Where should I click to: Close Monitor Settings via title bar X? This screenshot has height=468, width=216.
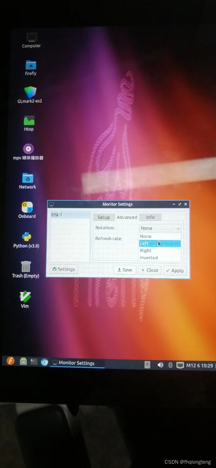pyautogui.click(x=185, y=204)
